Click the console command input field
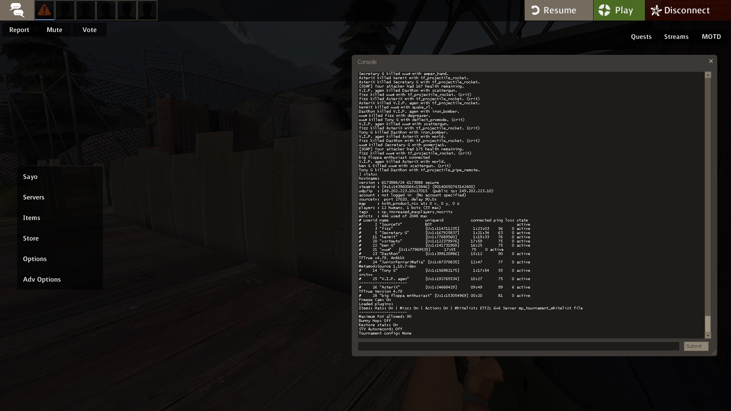Image resolution: width=731 pixels, height=411 pixels. pyautogui.click(x=518, y=346)
